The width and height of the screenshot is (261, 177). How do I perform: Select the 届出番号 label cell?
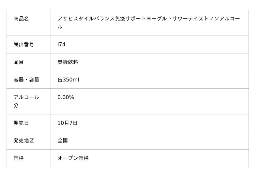tap(24, 45)
